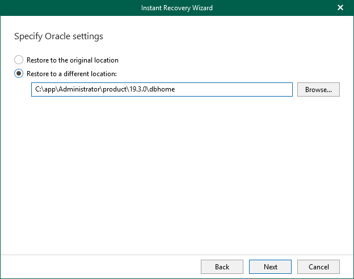Click the Instant Recovery Wizard title bar
The width and height of the screenshot is (354, 279).
tap(177, 8)
